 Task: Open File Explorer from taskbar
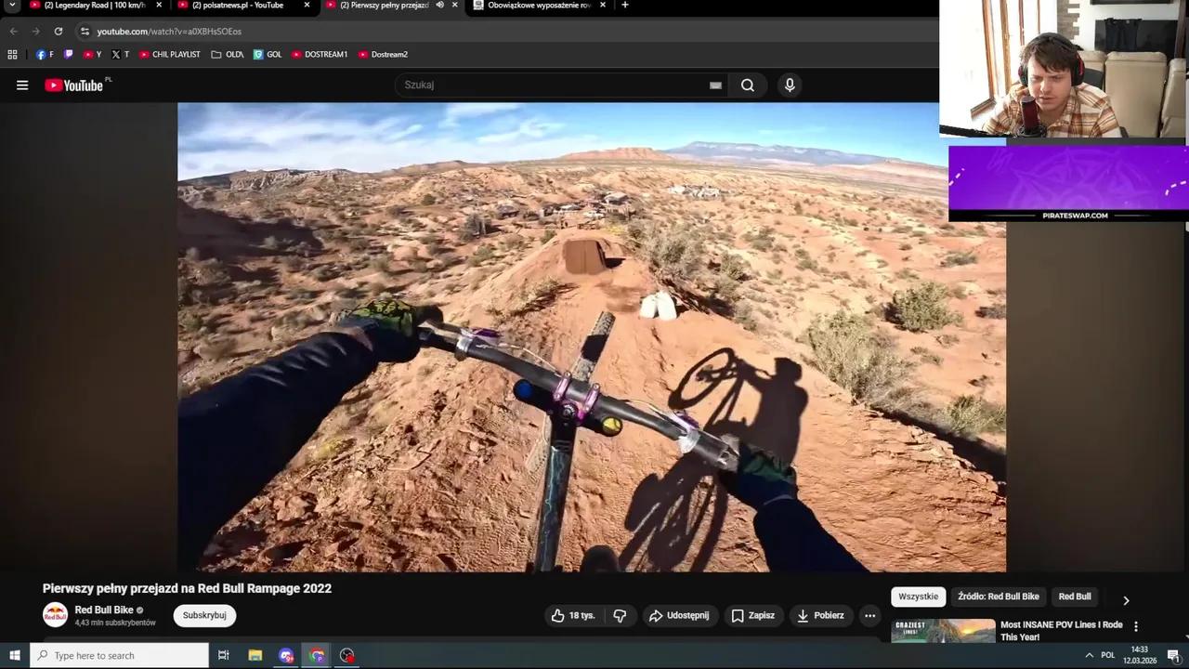tap(255, 655)
